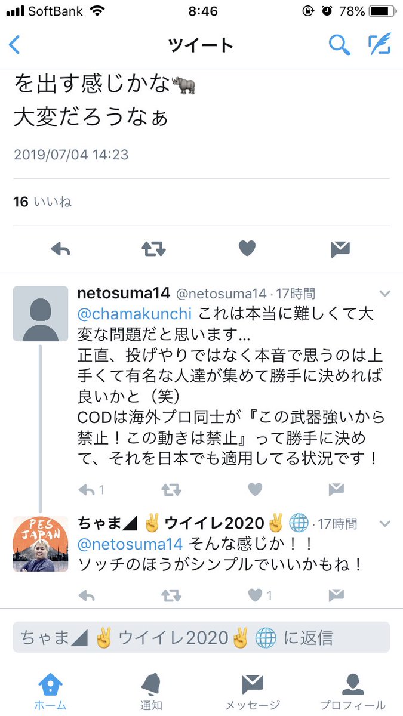Viewport: 403px width, 716px height.
Task: Switch to the ホーム tab
Action: coord(50,692)
